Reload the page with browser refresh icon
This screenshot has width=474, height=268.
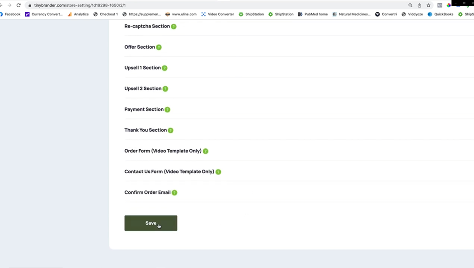click(19, 5)
